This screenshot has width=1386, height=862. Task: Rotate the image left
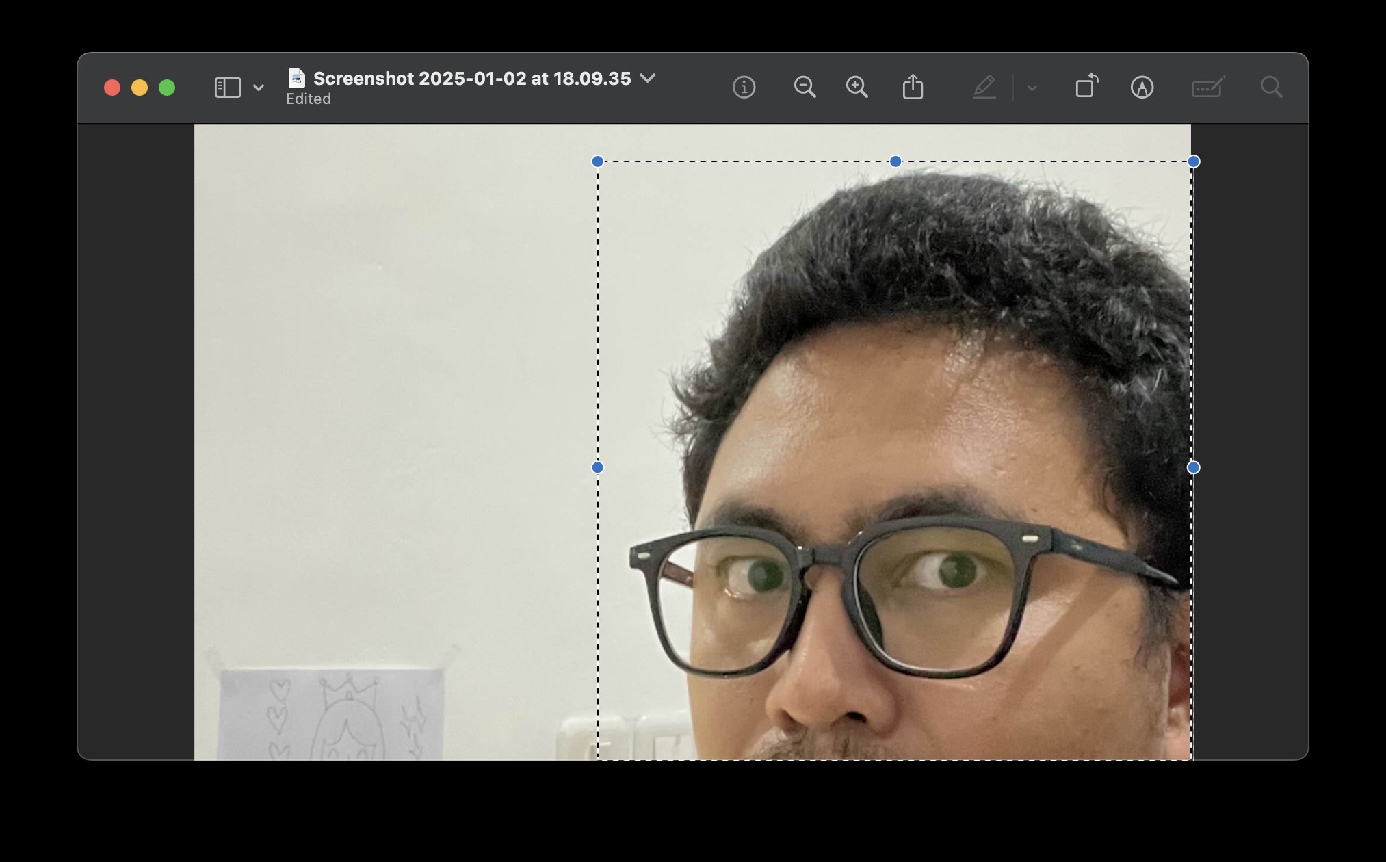click(1086, 87)
